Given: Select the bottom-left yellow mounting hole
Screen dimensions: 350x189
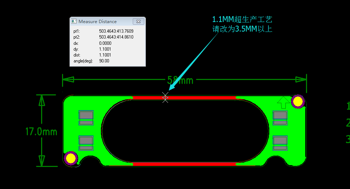Looking at the screenshot, I should 70,158.
